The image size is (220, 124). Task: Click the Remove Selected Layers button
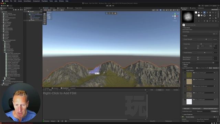pos(210,108)
